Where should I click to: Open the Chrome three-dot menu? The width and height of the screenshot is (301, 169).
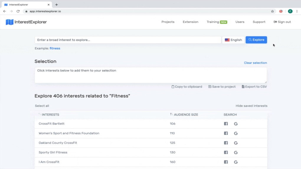point(297,11)
